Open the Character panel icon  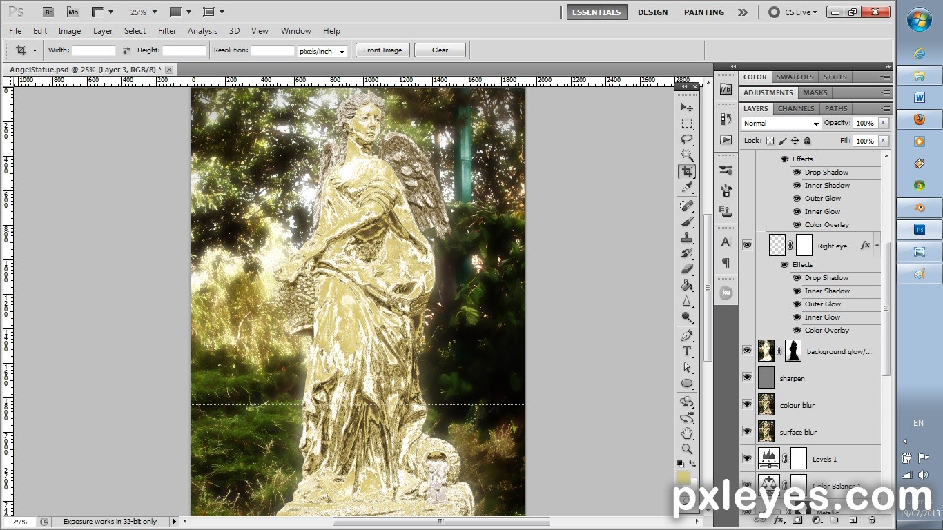point(726,242)
